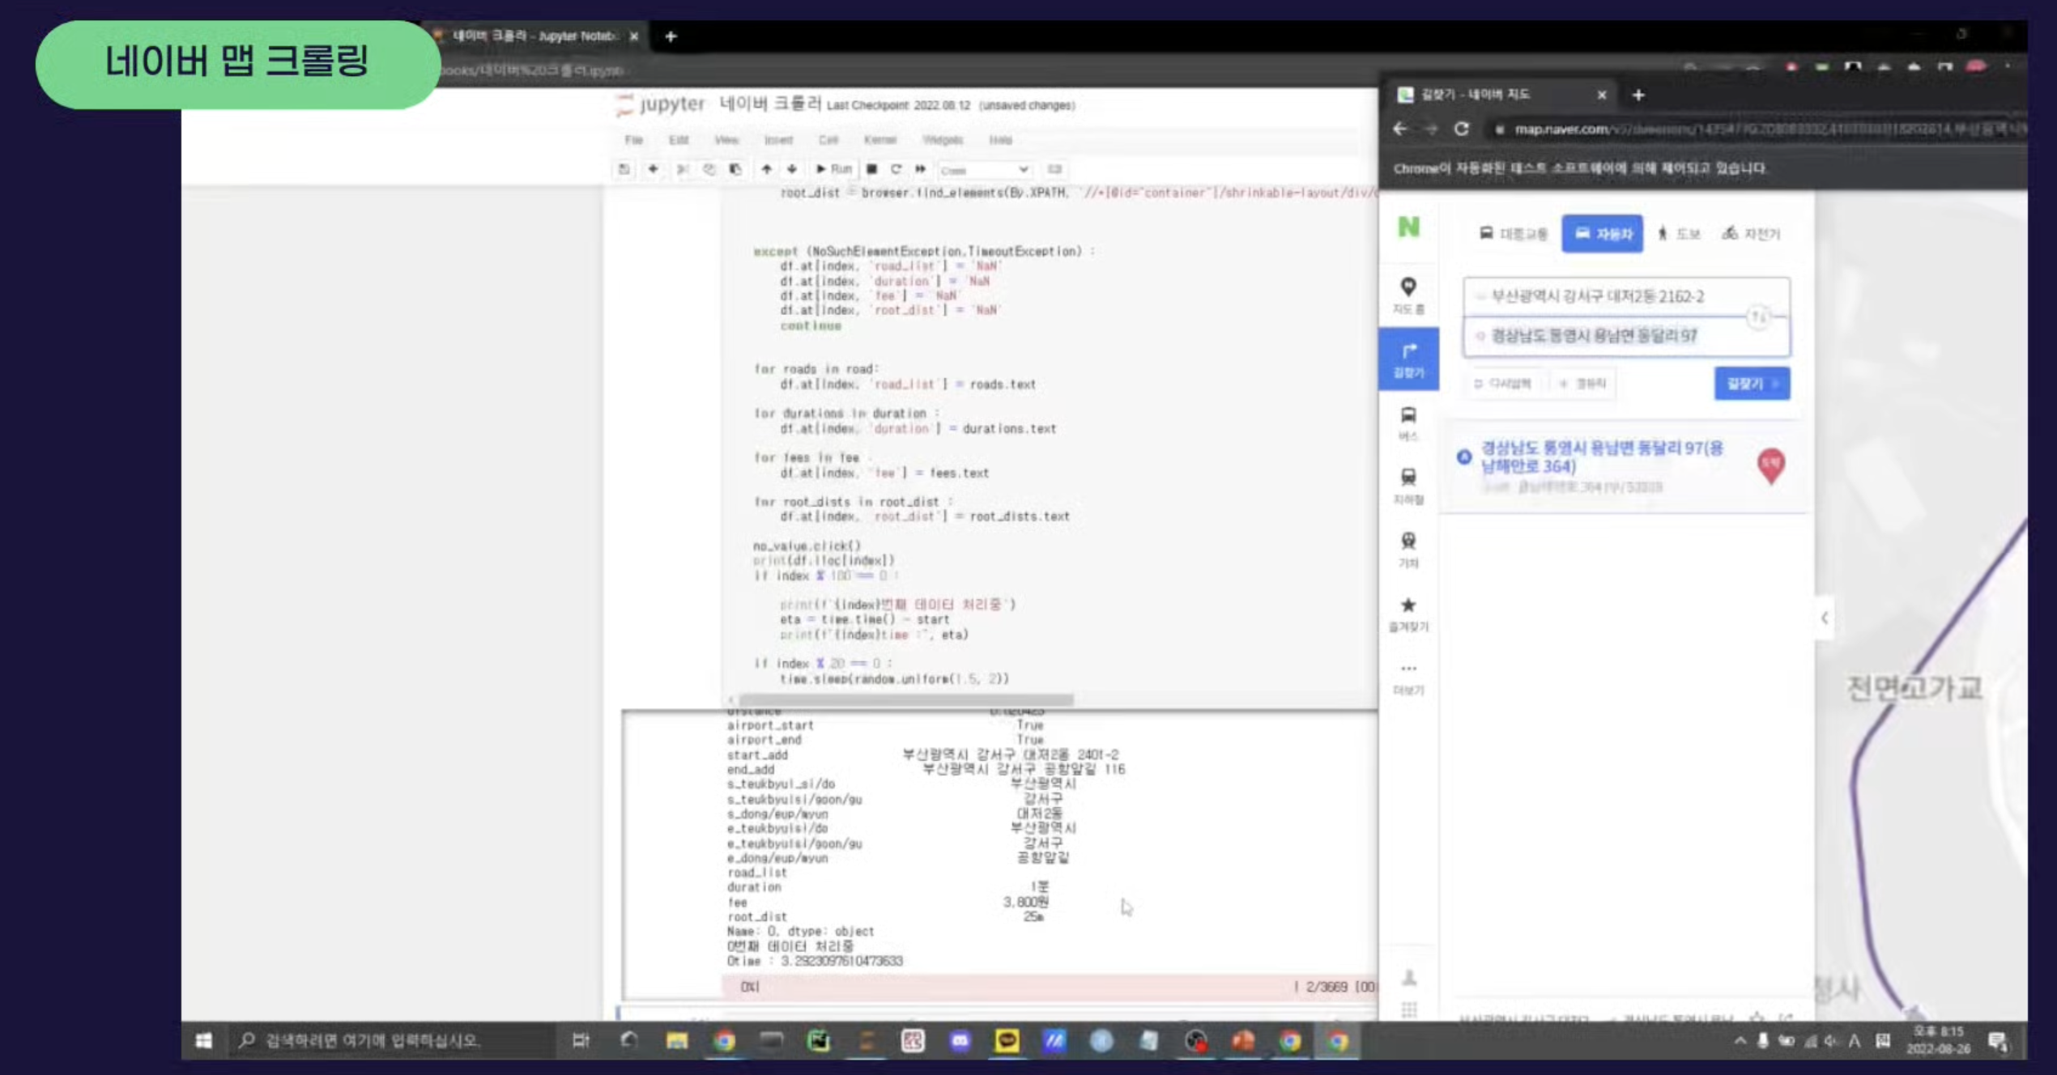This screenshot has width=2057, height=1075.
Task: Select the public transit tab
Action: pos(1513,234)
